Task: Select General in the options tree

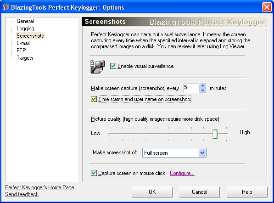Action: (25, 21)
